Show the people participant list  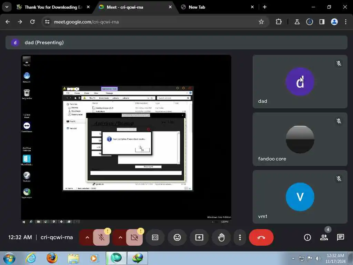click(324, 237)
